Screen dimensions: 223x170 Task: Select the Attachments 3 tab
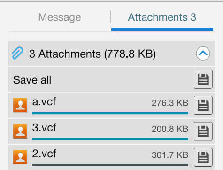point(162,17)
